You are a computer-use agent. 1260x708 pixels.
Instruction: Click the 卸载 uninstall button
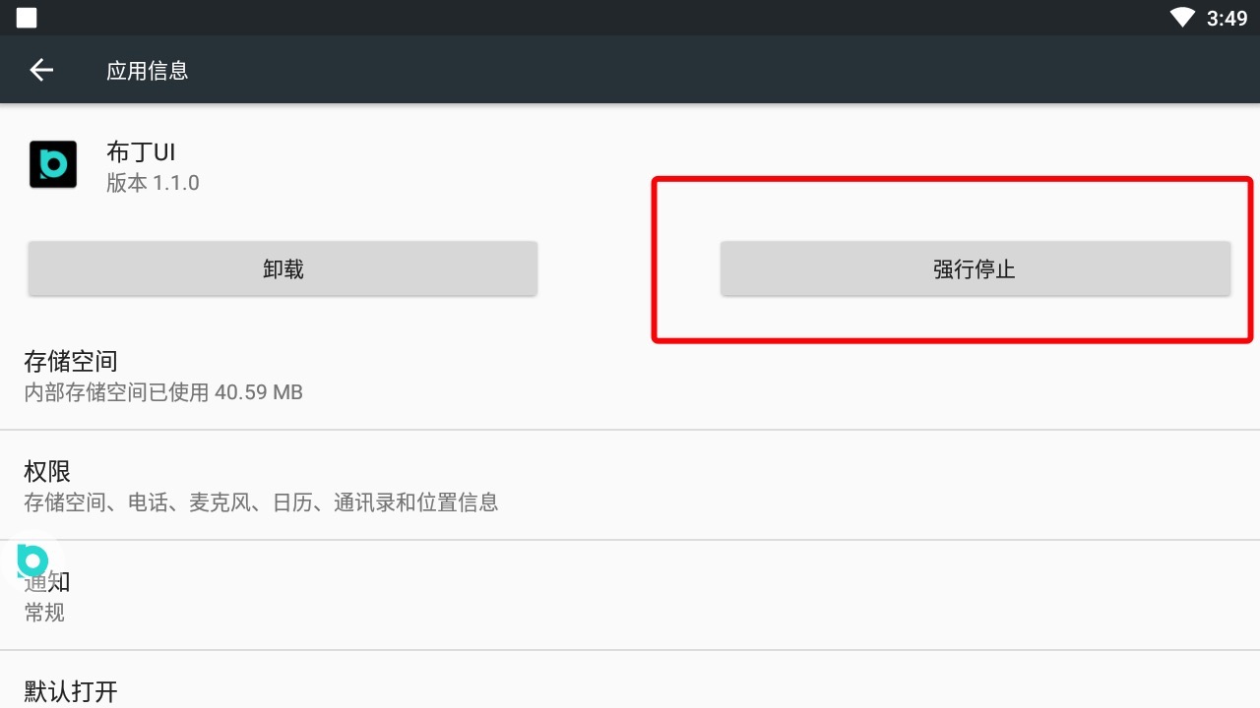[x=283, y=268]
